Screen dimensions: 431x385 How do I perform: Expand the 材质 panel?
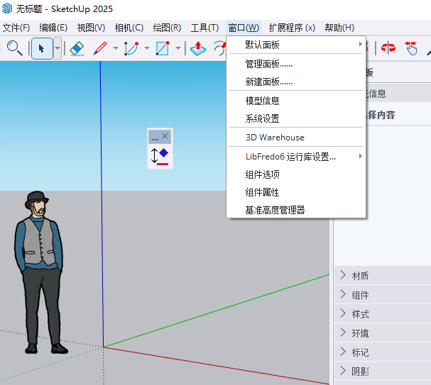383,275
